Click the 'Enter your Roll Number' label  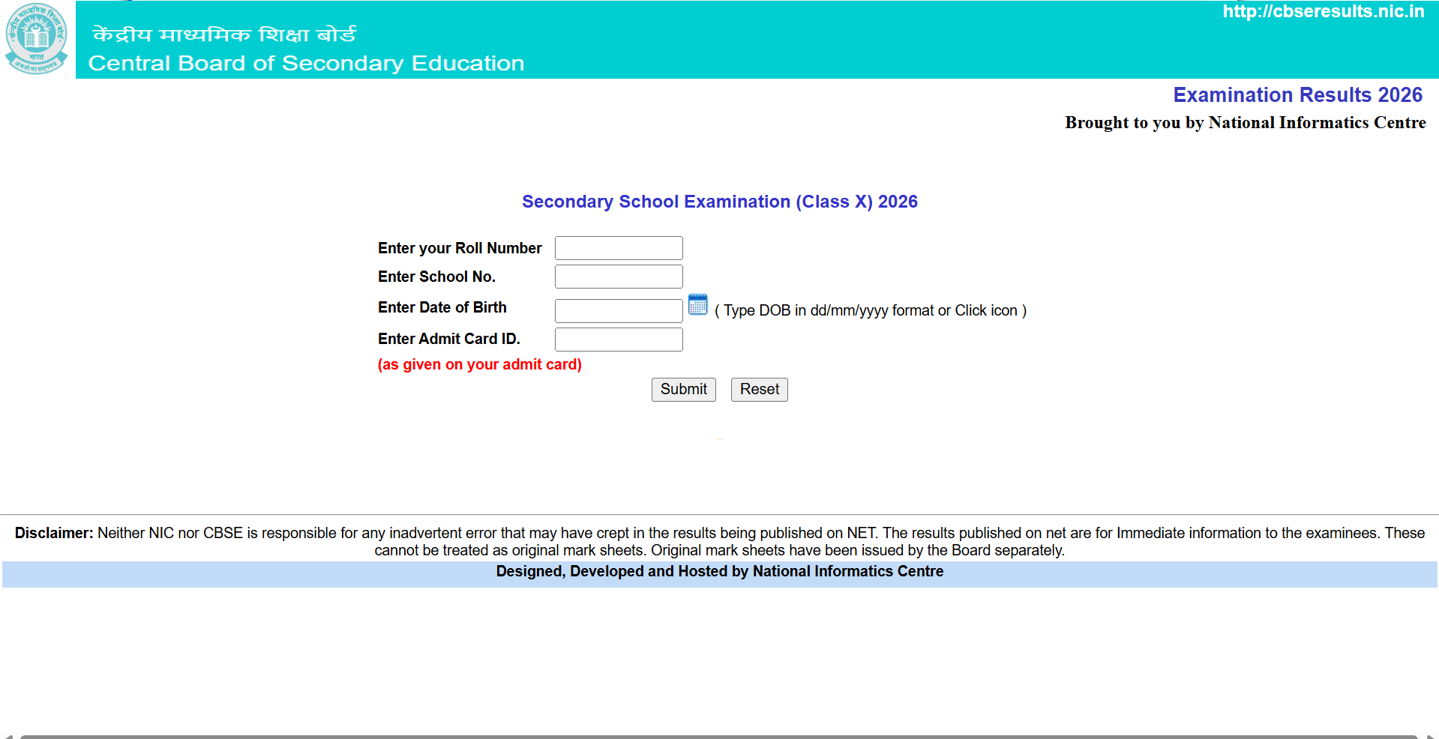[459, 248]
